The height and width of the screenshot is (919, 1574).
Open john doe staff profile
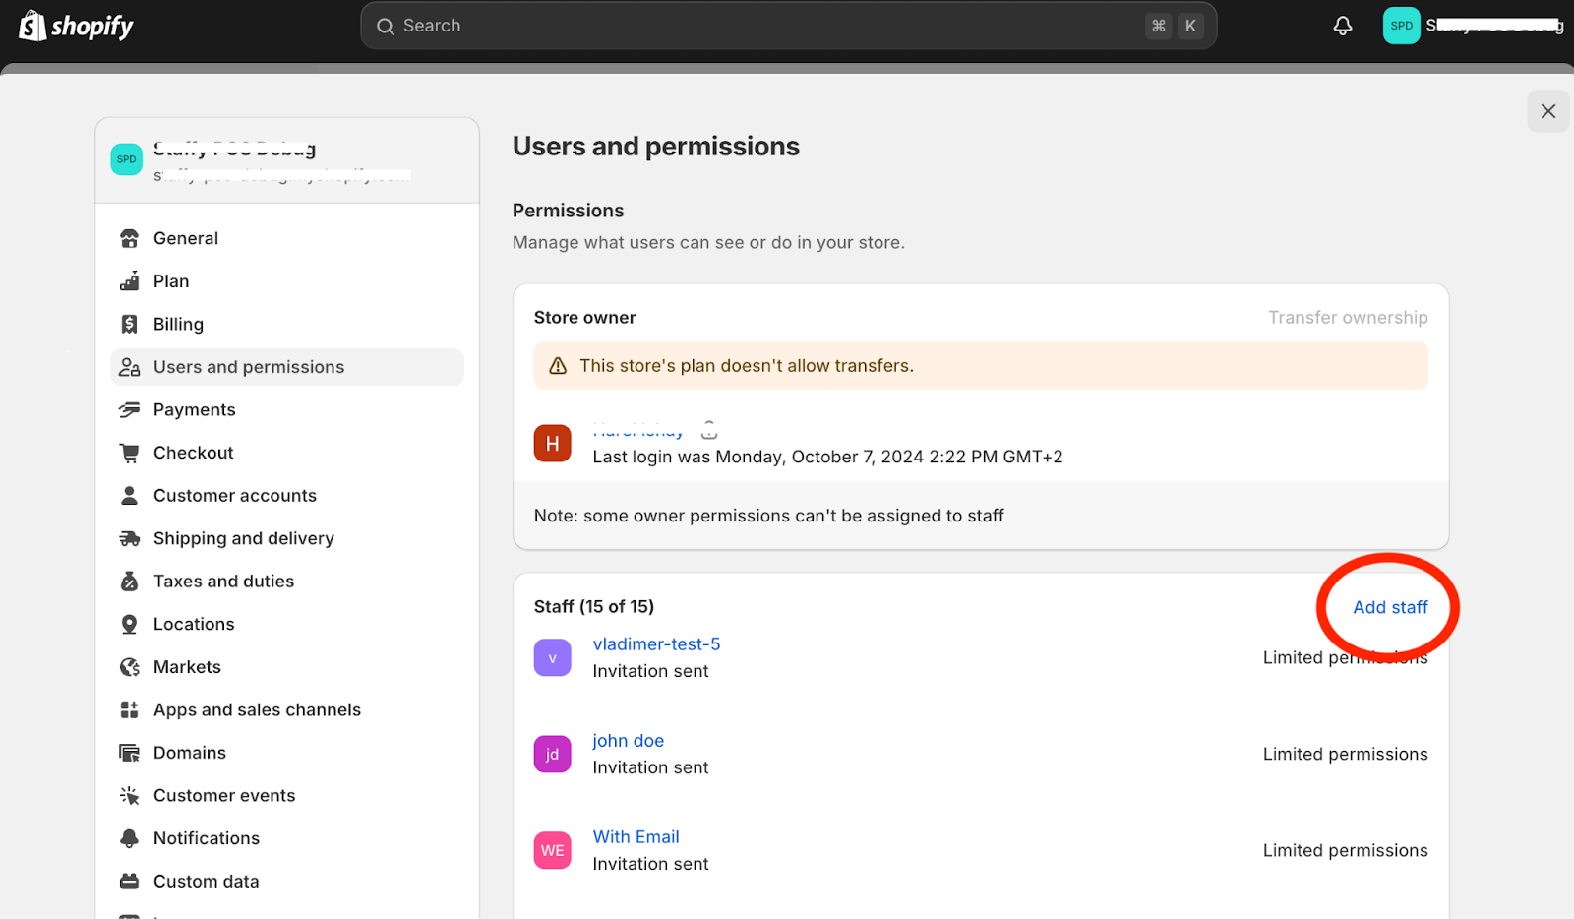click(628, 741)
